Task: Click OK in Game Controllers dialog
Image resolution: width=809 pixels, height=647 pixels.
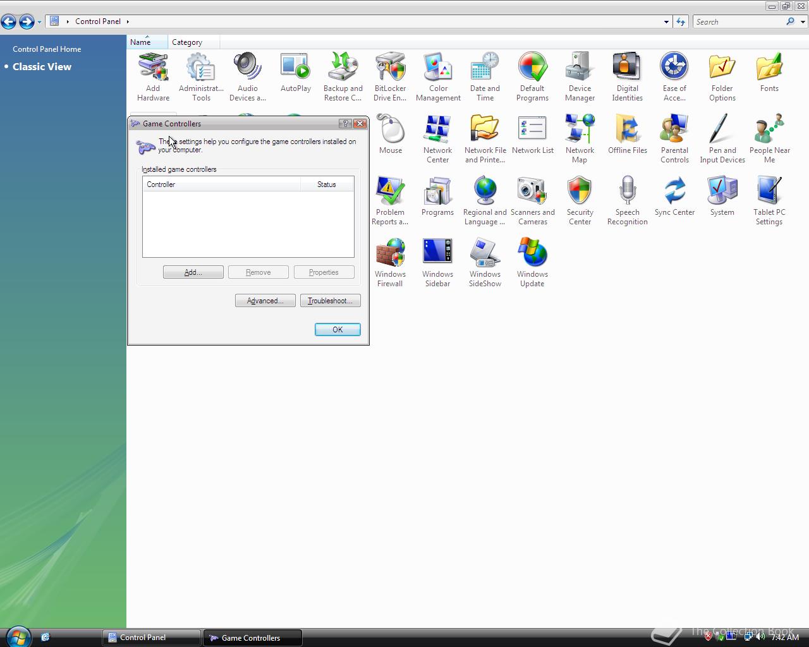Action: pyautogui.click(x=338, y=330)
